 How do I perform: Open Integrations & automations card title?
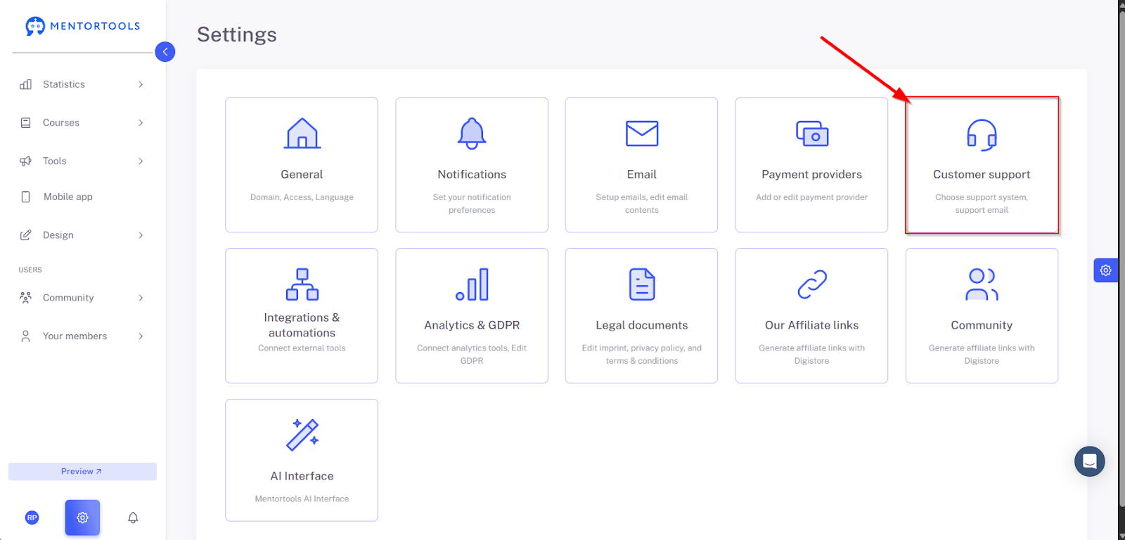(x=302, y=325)
